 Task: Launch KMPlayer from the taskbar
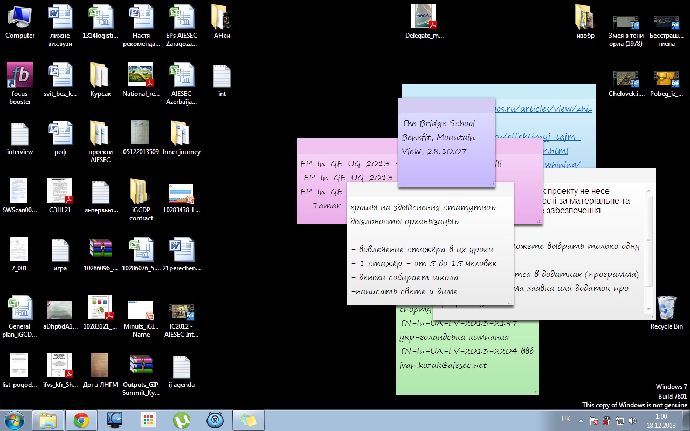pos(115,420)
